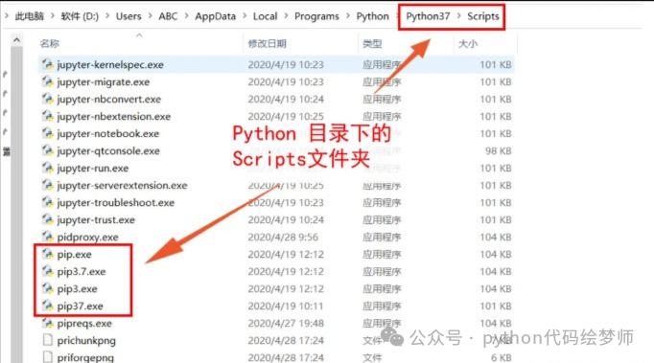Select file name jupyter-migrate.exe
Viewport: 654px width, 363px height.
click(x=103, y=82)
